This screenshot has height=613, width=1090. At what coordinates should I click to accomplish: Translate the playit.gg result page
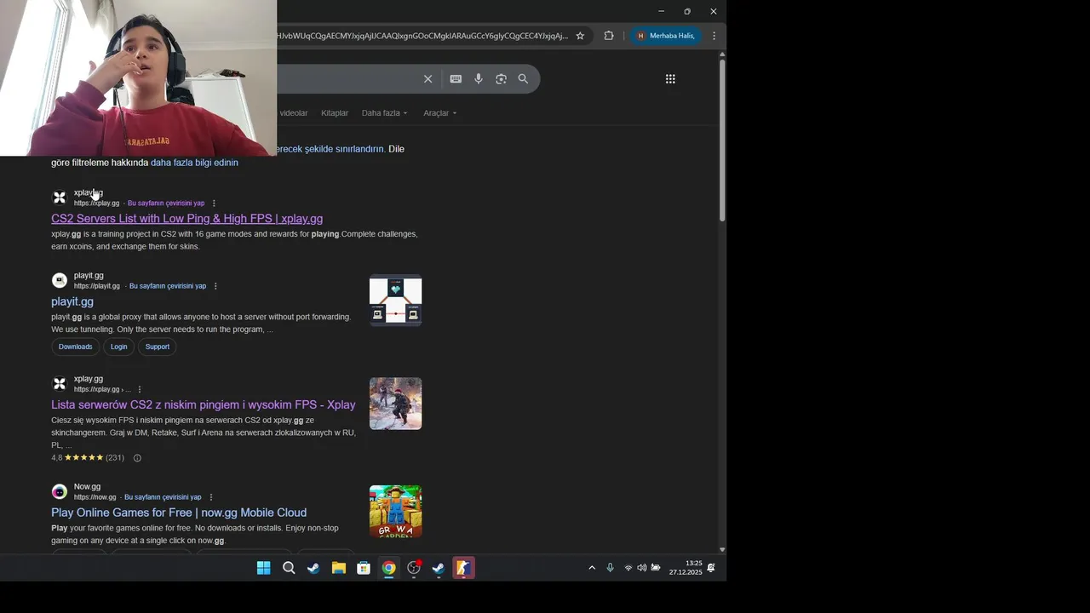tap(168, 286)
